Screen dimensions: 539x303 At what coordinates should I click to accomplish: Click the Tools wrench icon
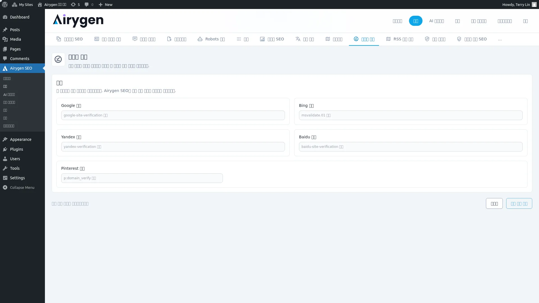[5, 168]
